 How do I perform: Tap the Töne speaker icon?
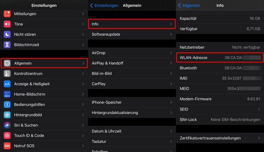[7, 24]
